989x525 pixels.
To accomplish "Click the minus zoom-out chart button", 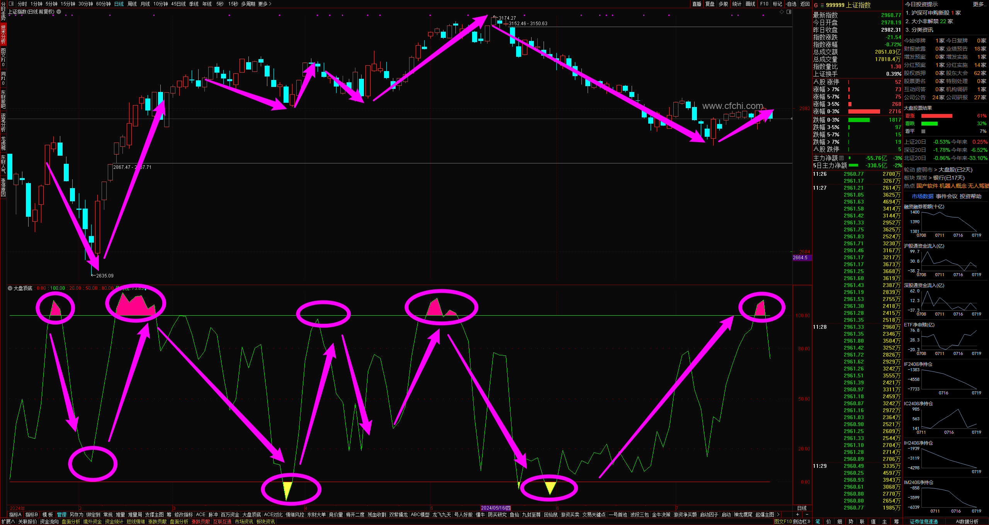I will (807, 515).
